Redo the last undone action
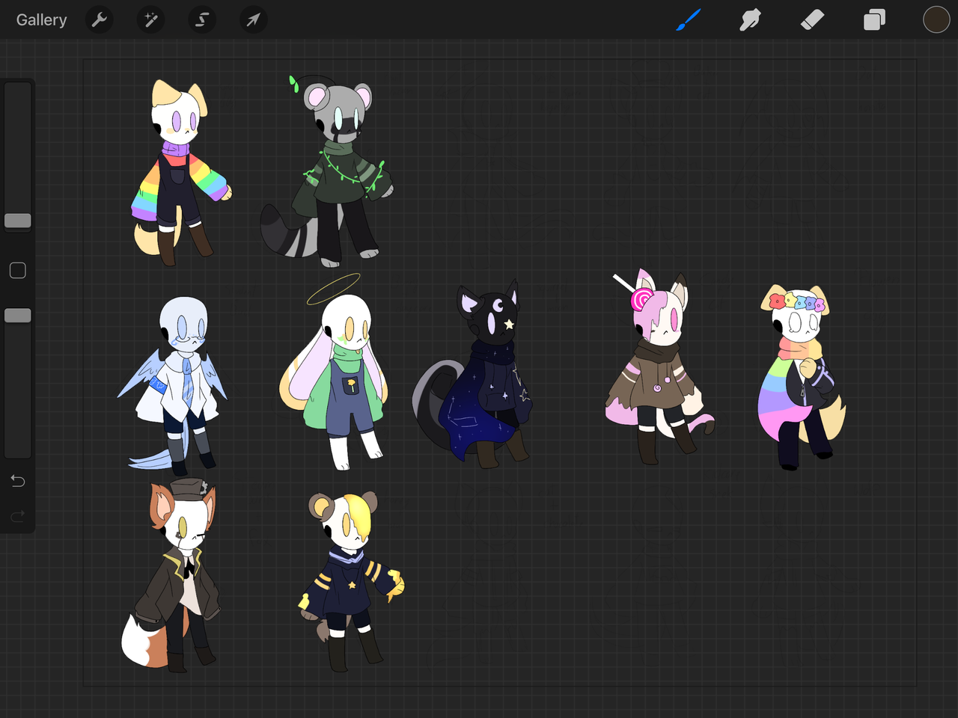958x718 pixels. pyautogui.click(x=18, y=516)
